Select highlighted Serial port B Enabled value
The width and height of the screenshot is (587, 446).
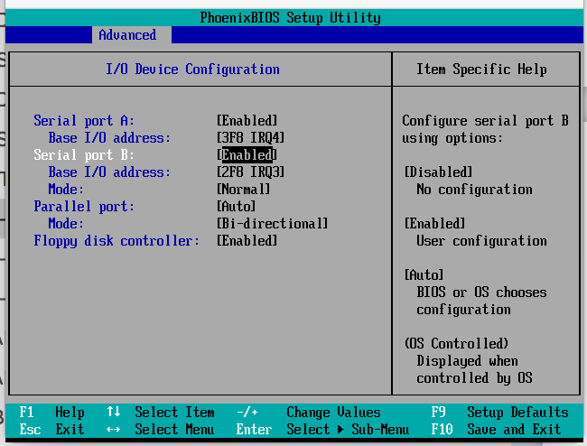(x=247, y=155)
